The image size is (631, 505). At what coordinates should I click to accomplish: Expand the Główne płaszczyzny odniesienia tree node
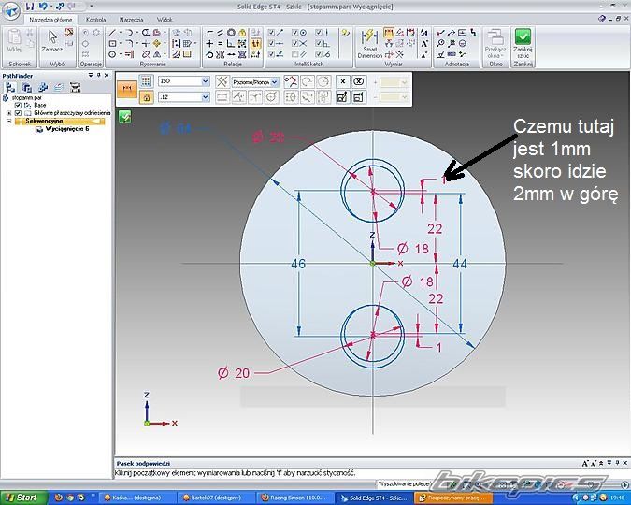[x=8, y=112]
